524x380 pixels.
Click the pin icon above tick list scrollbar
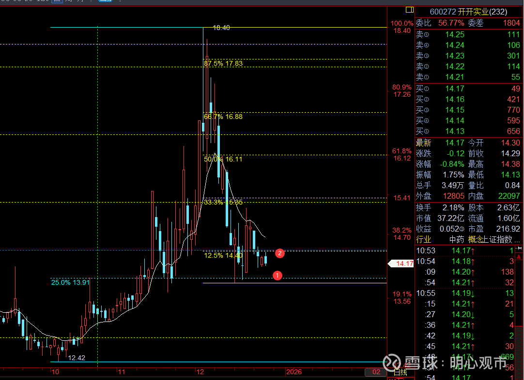coord(519,248)
